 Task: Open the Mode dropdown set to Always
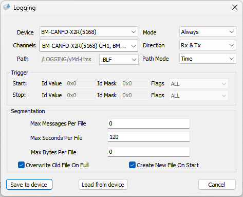208,32
